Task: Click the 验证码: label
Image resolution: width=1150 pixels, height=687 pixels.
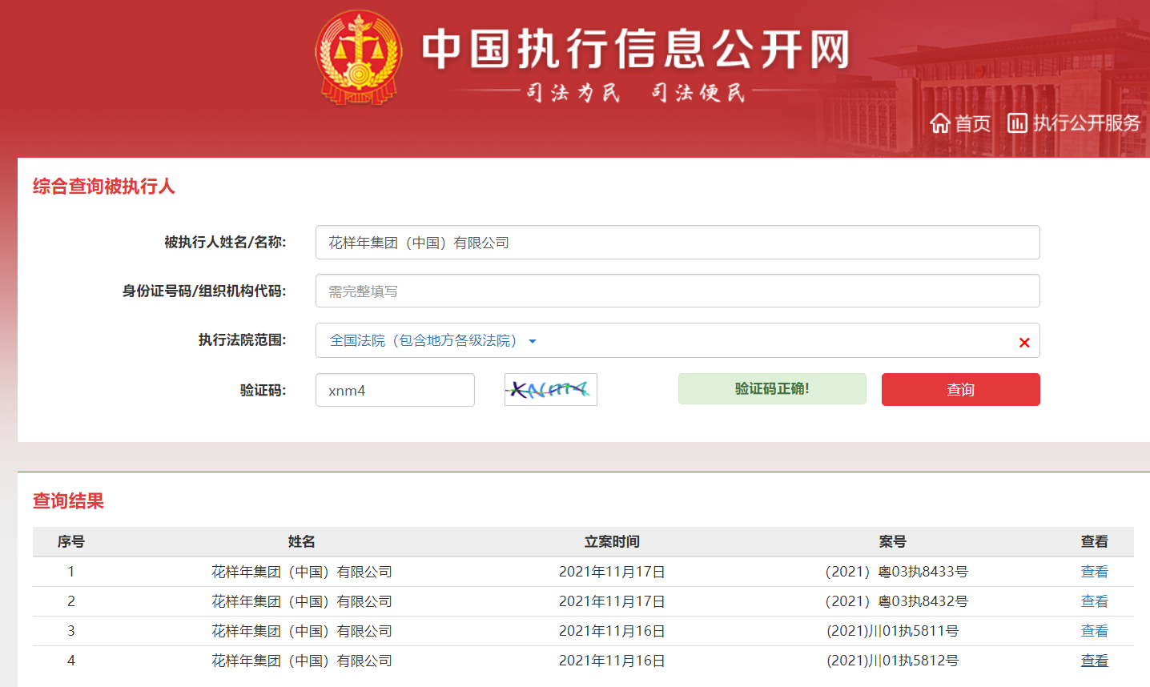Action: [263, 391]
